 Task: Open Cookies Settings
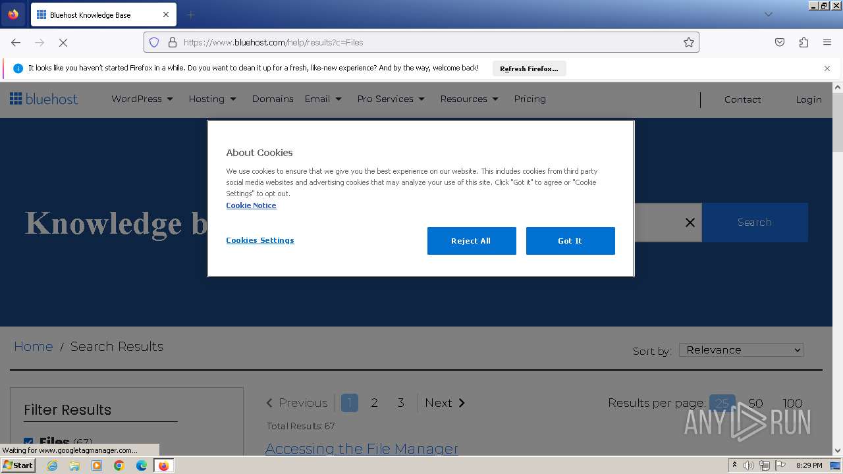[x=260, y=240]
